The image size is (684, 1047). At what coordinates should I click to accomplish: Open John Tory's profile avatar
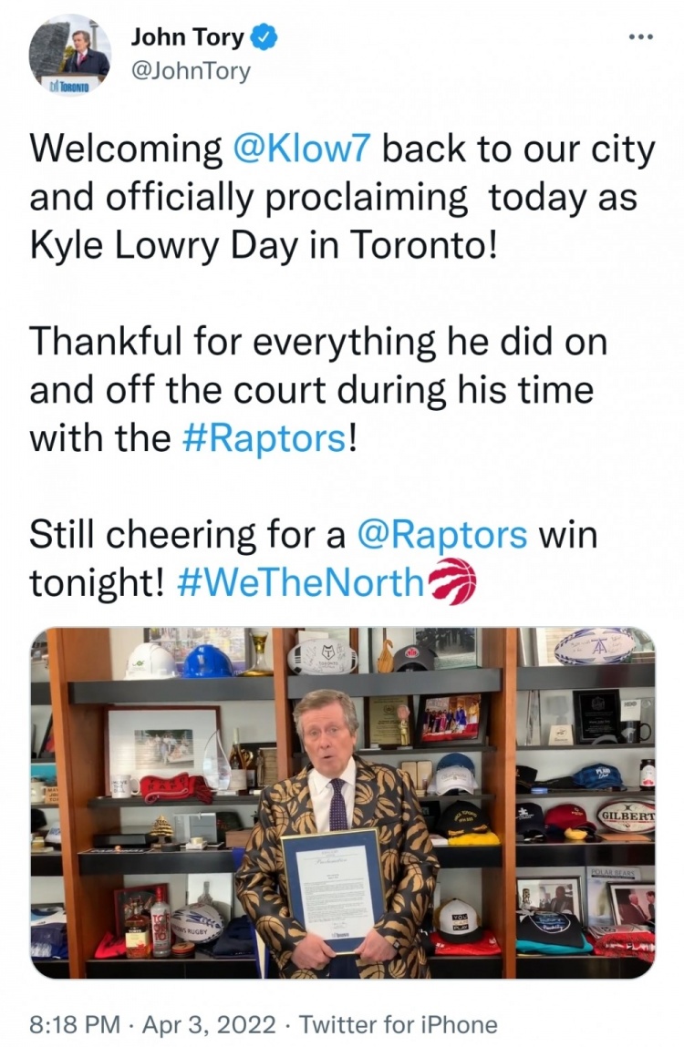click(x=69, y=56)
